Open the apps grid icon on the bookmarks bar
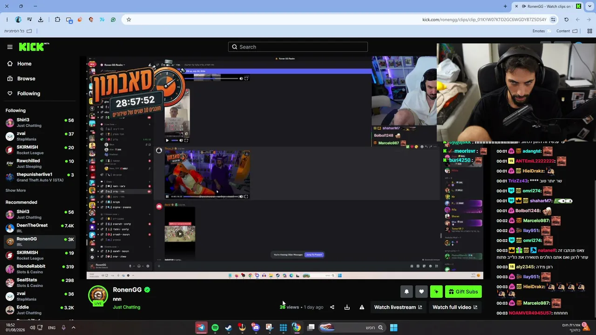 589,31
